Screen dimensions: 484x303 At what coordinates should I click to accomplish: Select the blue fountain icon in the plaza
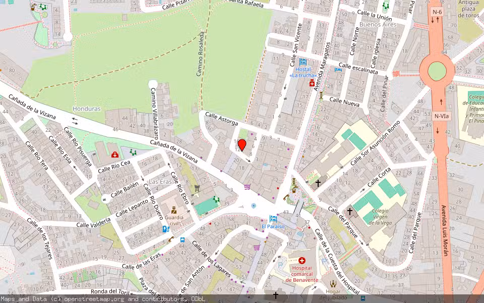tap(254, 206)
